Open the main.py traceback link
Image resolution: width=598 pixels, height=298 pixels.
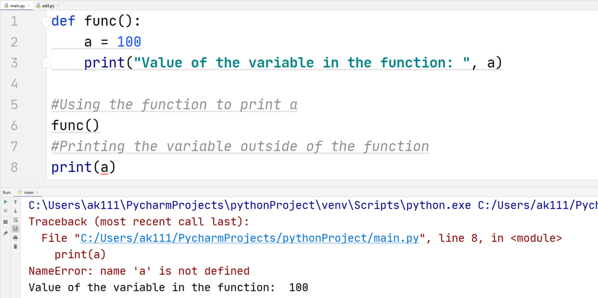tap(249, 238)
